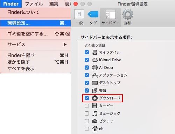Select ほかを隠す menu item
This screenshot has width=175, height=134.
35,62
